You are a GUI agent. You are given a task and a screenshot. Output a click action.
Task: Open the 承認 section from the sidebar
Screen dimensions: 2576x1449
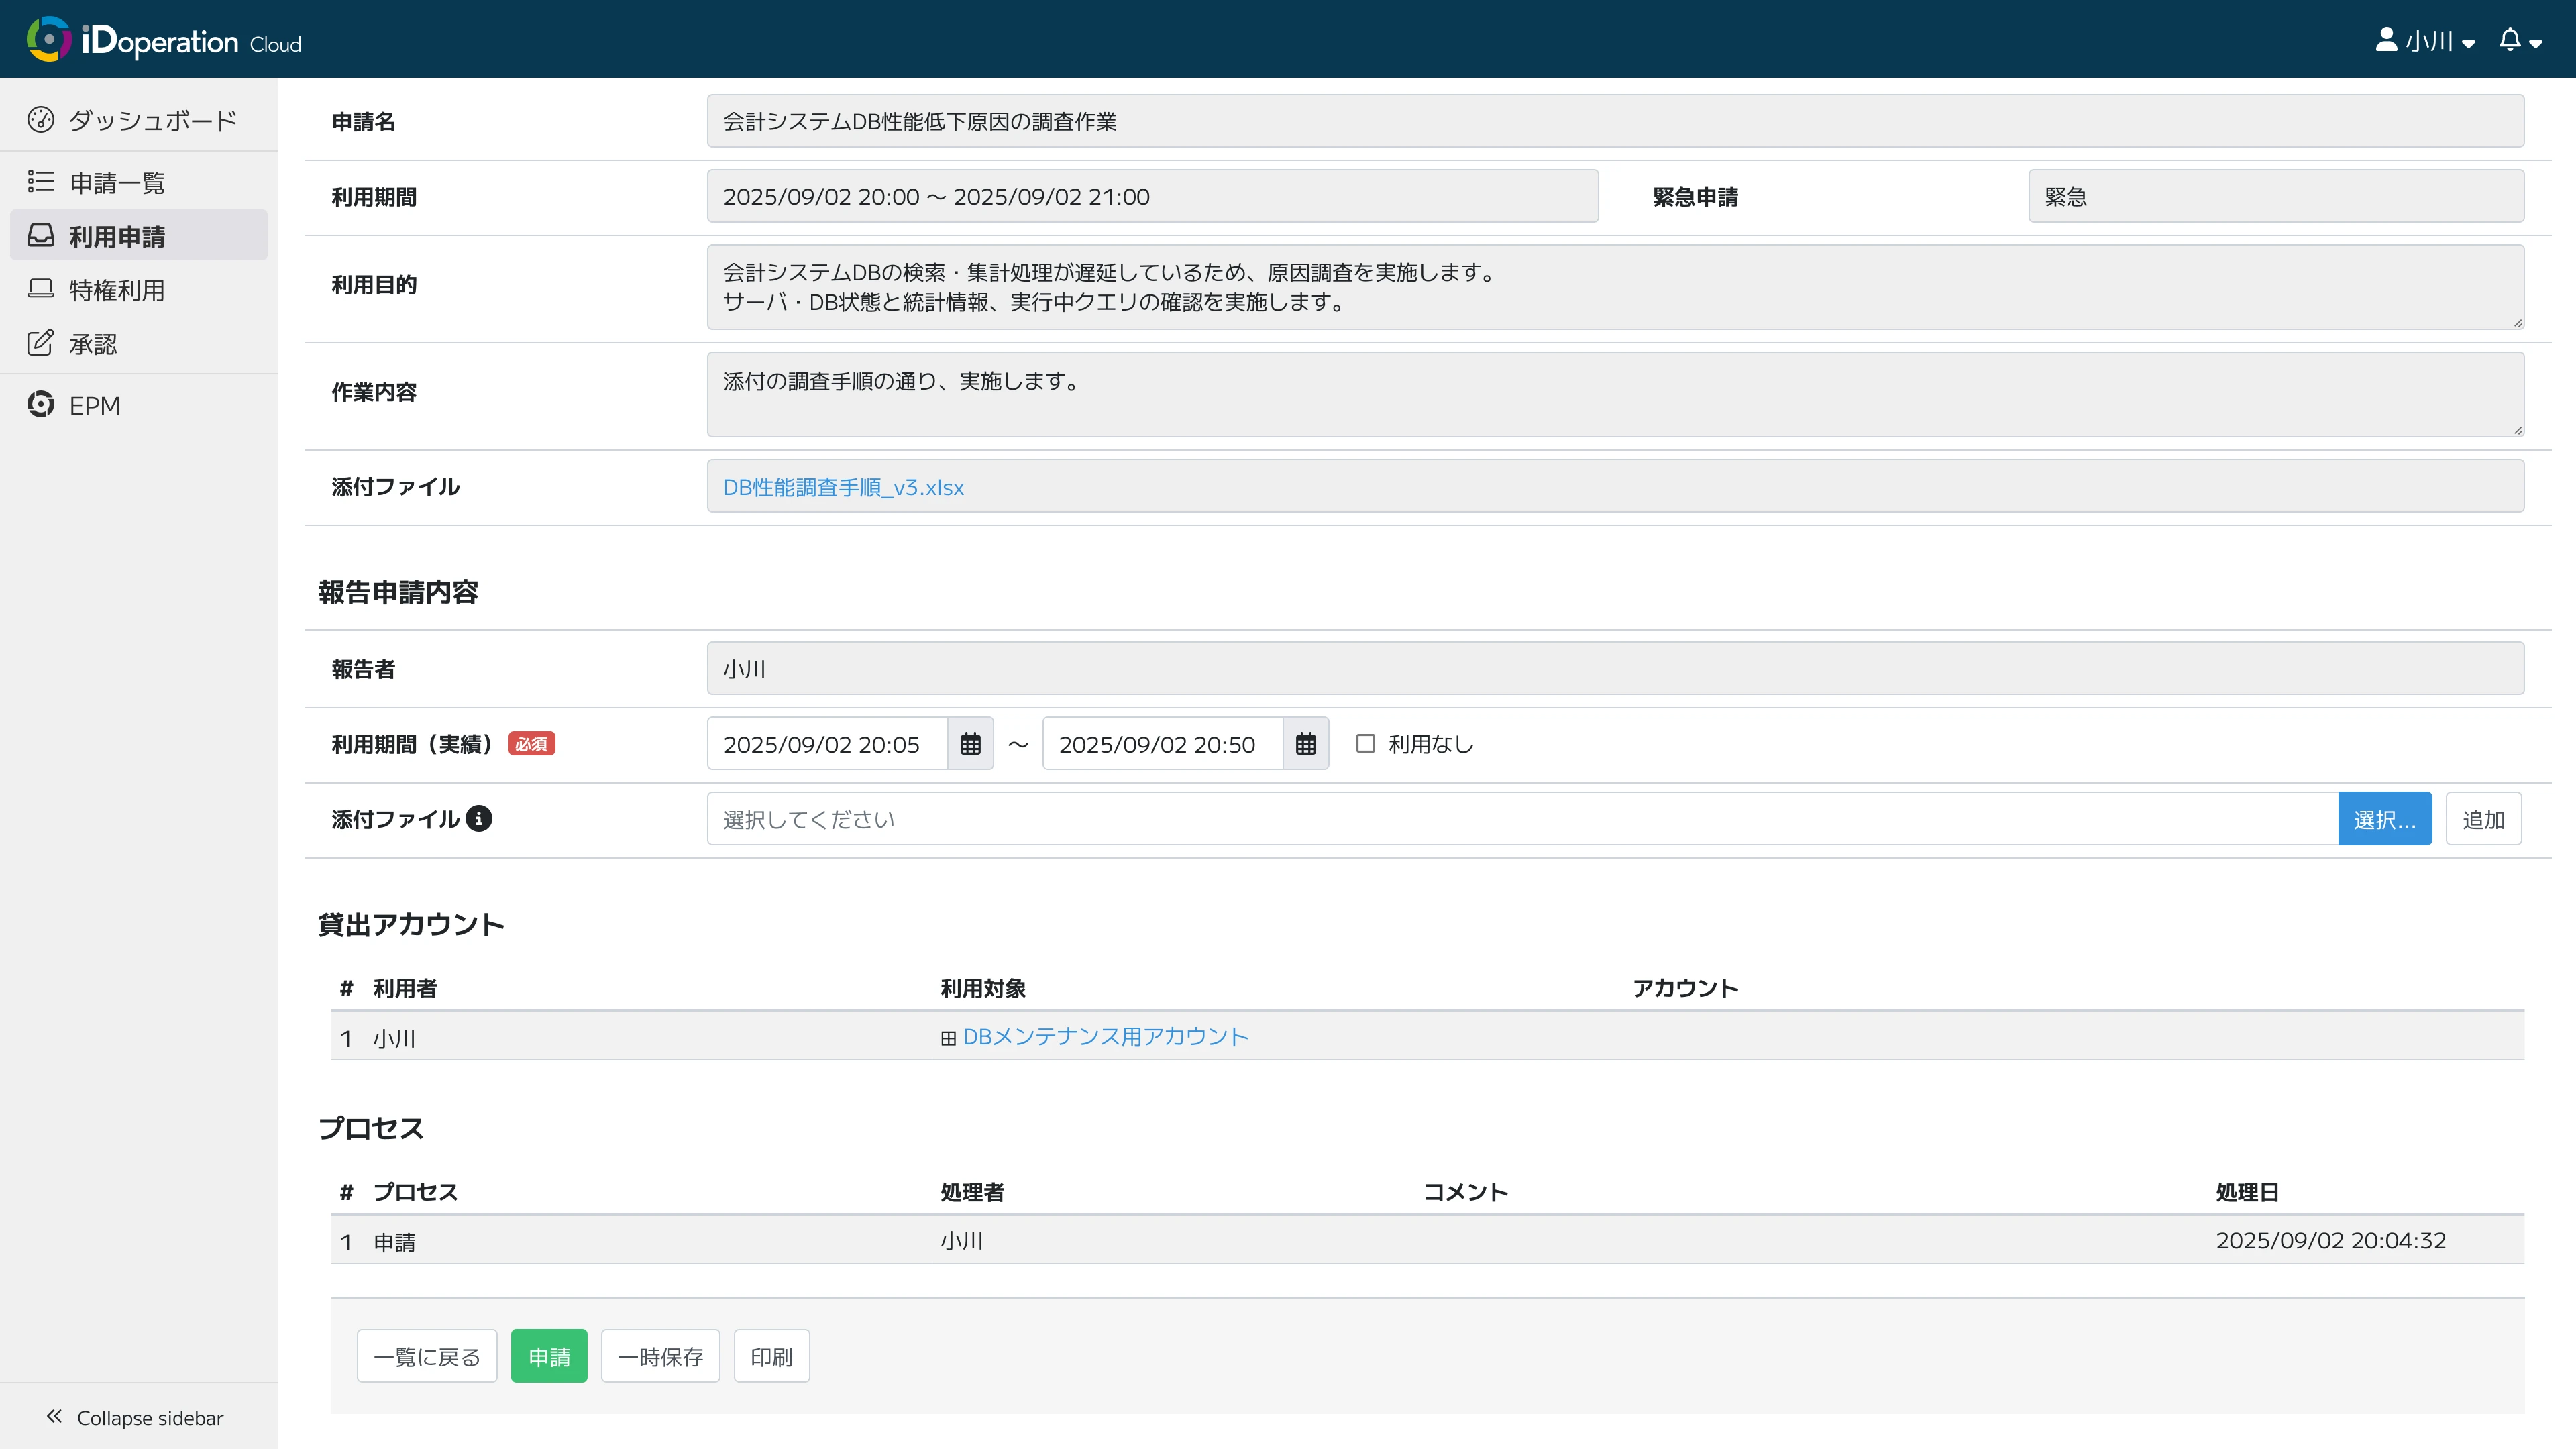tap(92, 343)
